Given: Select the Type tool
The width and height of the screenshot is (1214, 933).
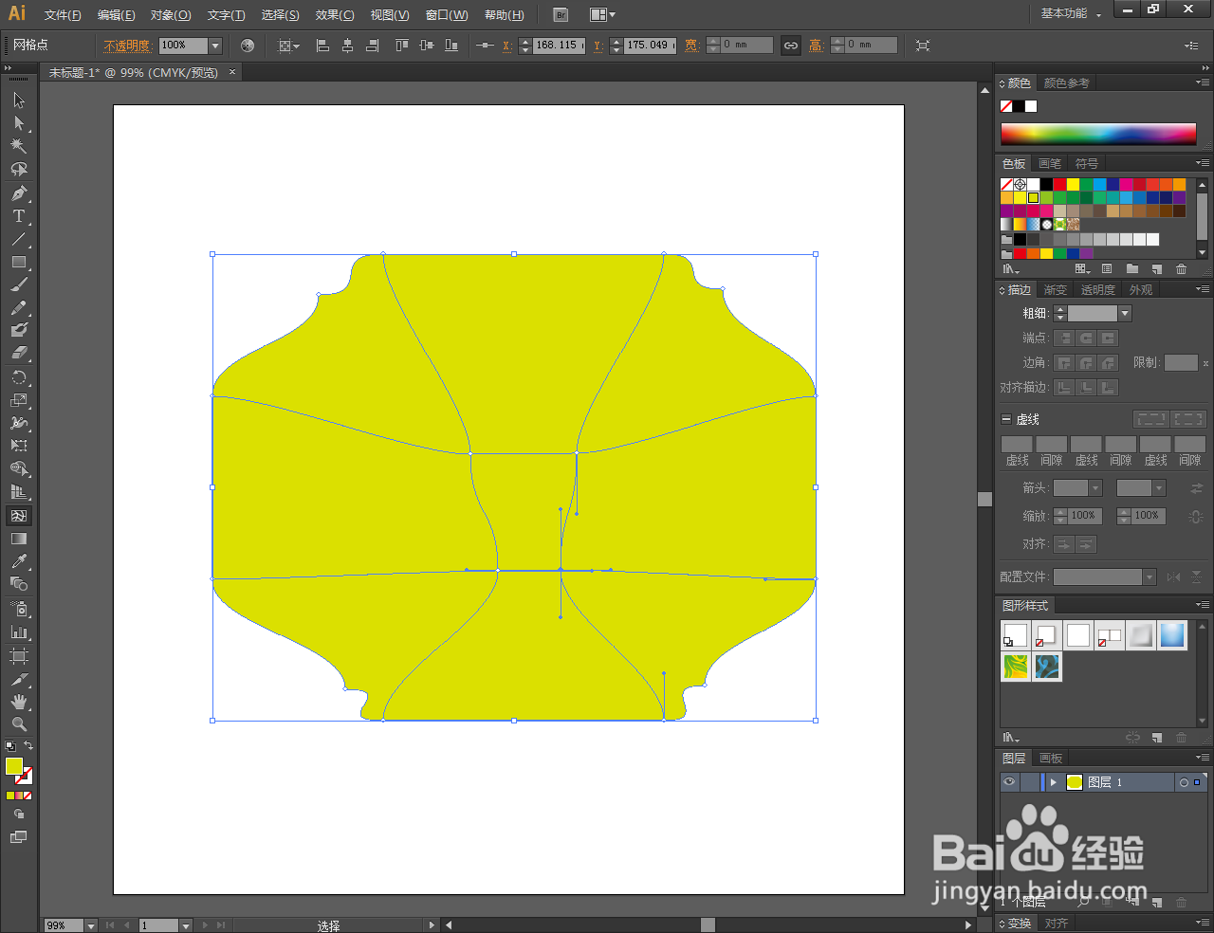Looking at the screenshot, I should tap(19, 216).
